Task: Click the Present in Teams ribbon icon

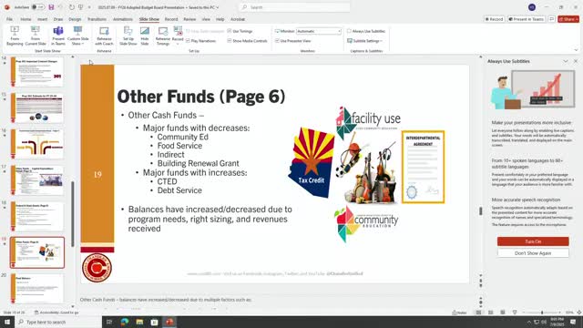Action: coord(58,36)
